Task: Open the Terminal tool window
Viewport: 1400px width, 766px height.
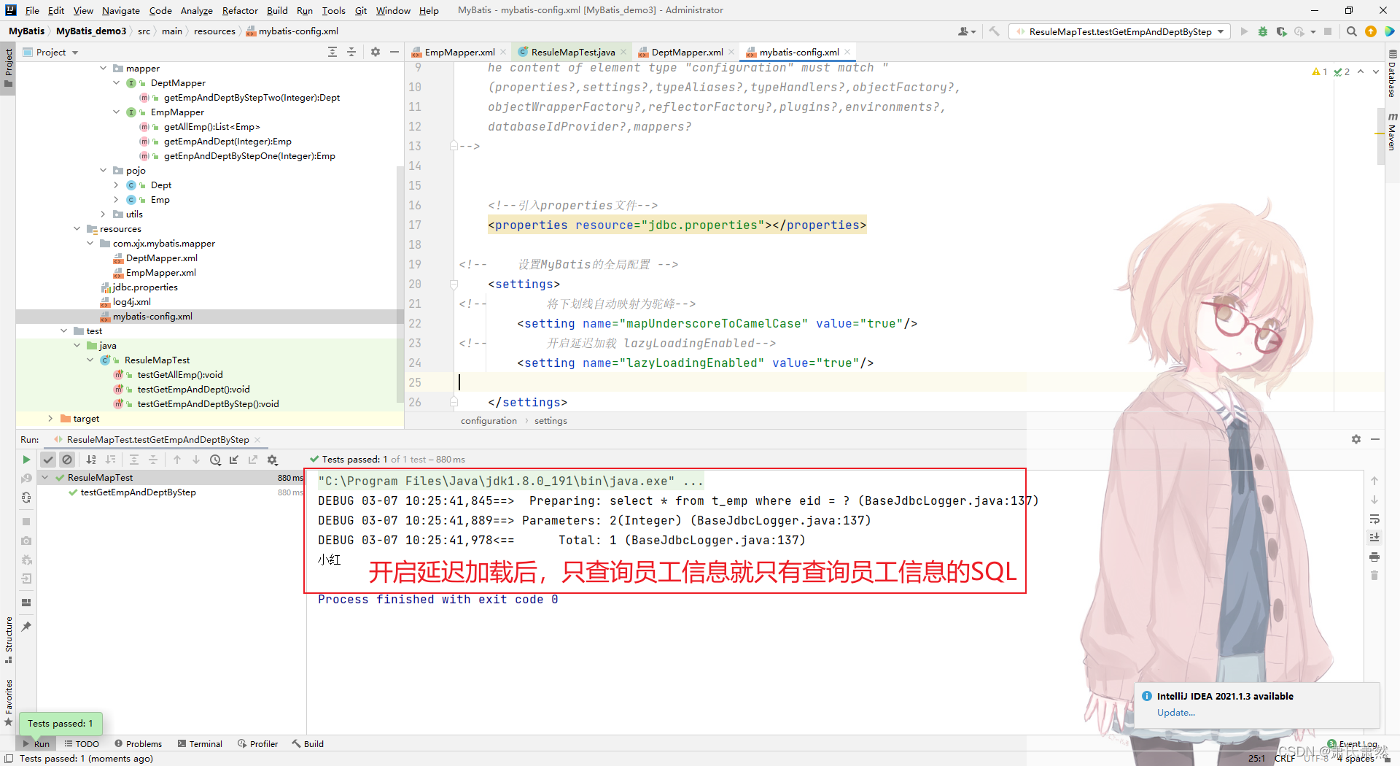Action: [201, 744]
